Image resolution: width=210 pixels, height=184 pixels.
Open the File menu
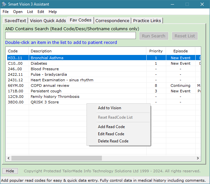click(6, 12)
